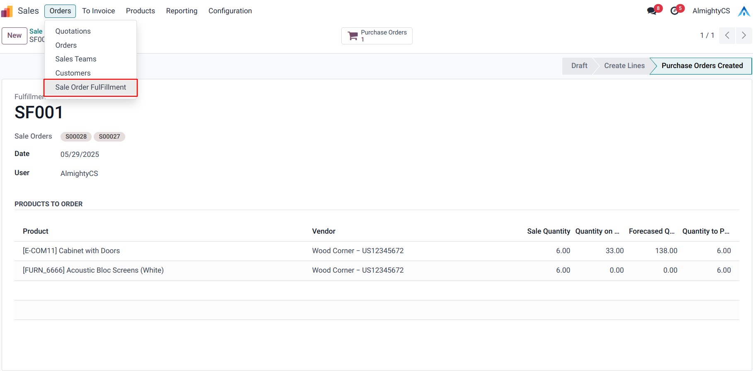Go to the previous record arrow
This screenshot has height=371, width=753.
[727, 36]
